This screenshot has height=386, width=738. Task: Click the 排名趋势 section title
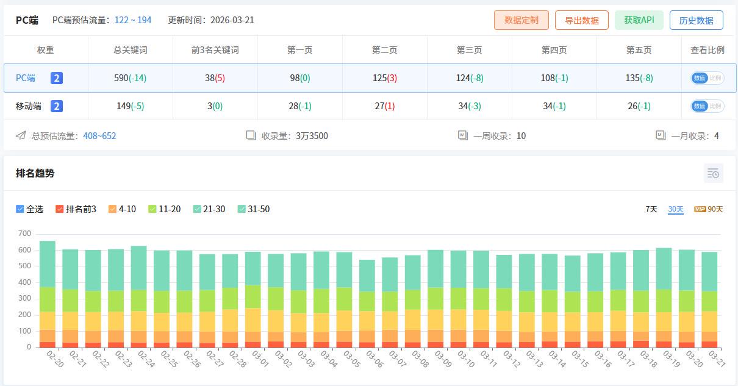(x=35, y=173)
